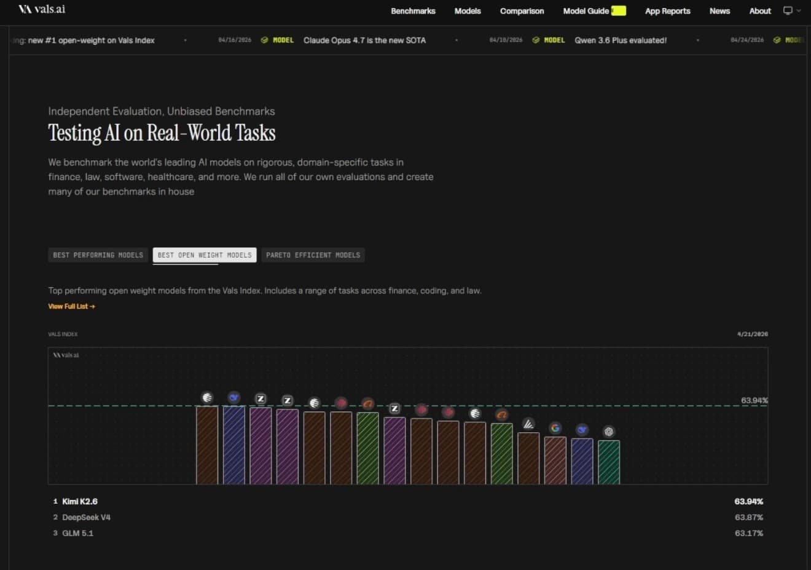Click the 63.94% label on chart dashed line

754,400
